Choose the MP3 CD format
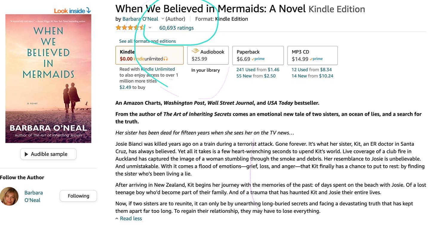 313,55
